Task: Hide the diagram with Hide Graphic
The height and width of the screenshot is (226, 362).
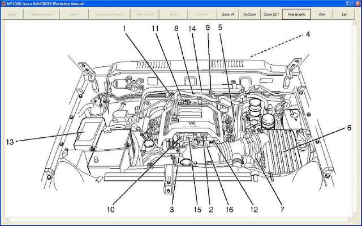Action: tap(296, 14)
